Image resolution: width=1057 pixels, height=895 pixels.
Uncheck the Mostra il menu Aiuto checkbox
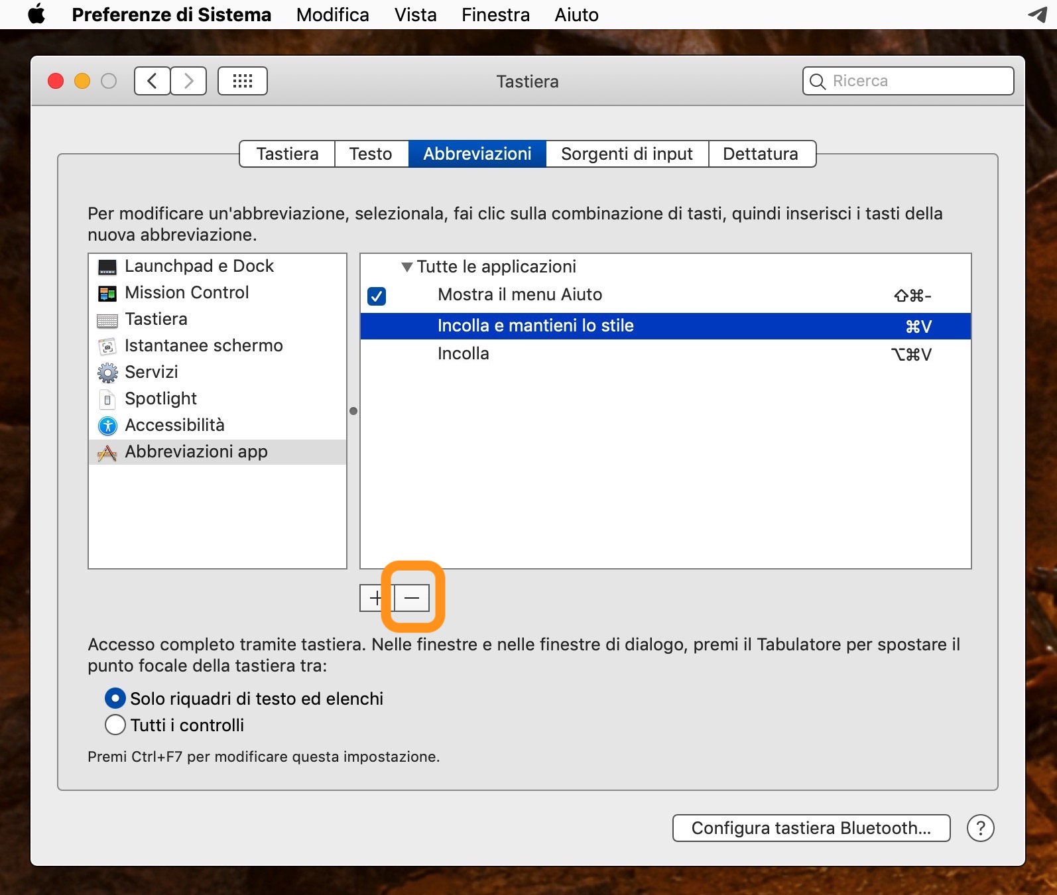click(x=377, y=296)
